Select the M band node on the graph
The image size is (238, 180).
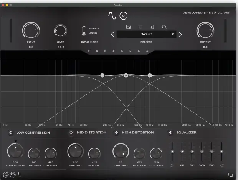126,75
